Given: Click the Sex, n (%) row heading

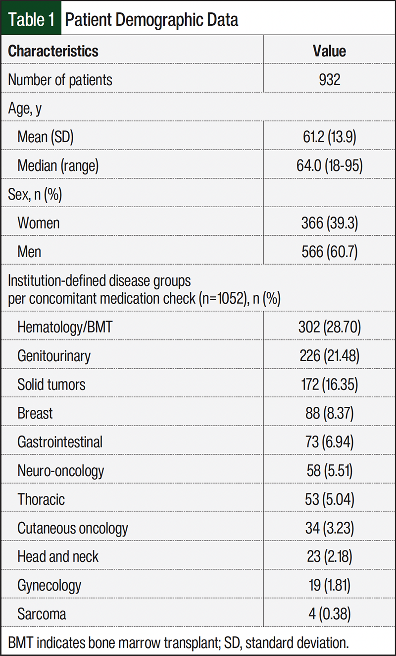Looking at the screenshot, I should click(35, 194).
